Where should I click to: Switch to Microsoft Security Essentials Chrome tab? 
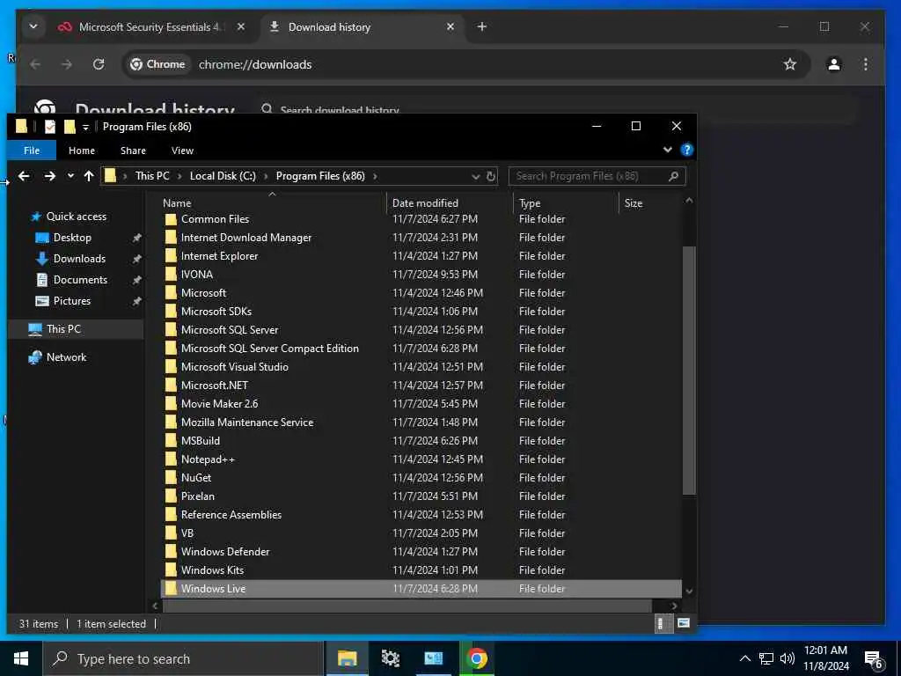click(152, 27)
